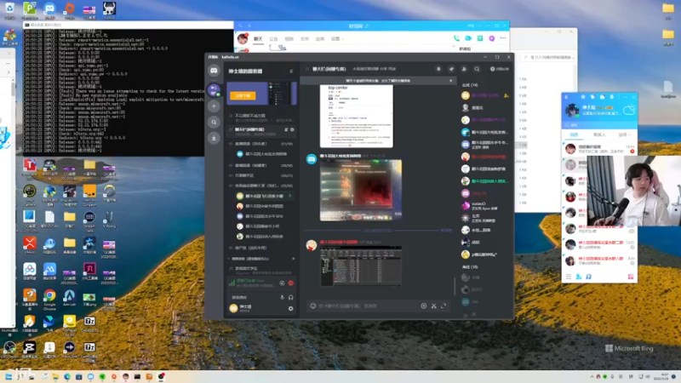
Task: Switch to 相册 tab in QQ group window
Action: [289, 38]
